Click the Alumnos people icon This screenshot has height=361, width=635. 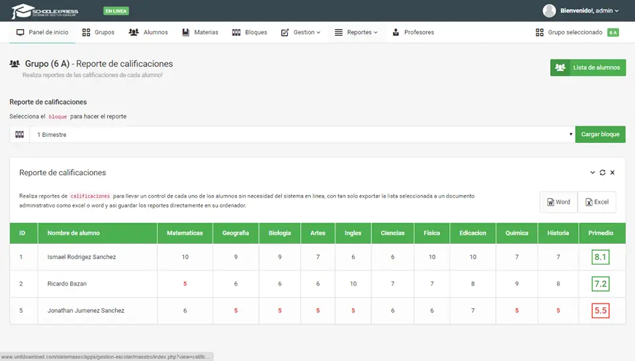(134, 32)
